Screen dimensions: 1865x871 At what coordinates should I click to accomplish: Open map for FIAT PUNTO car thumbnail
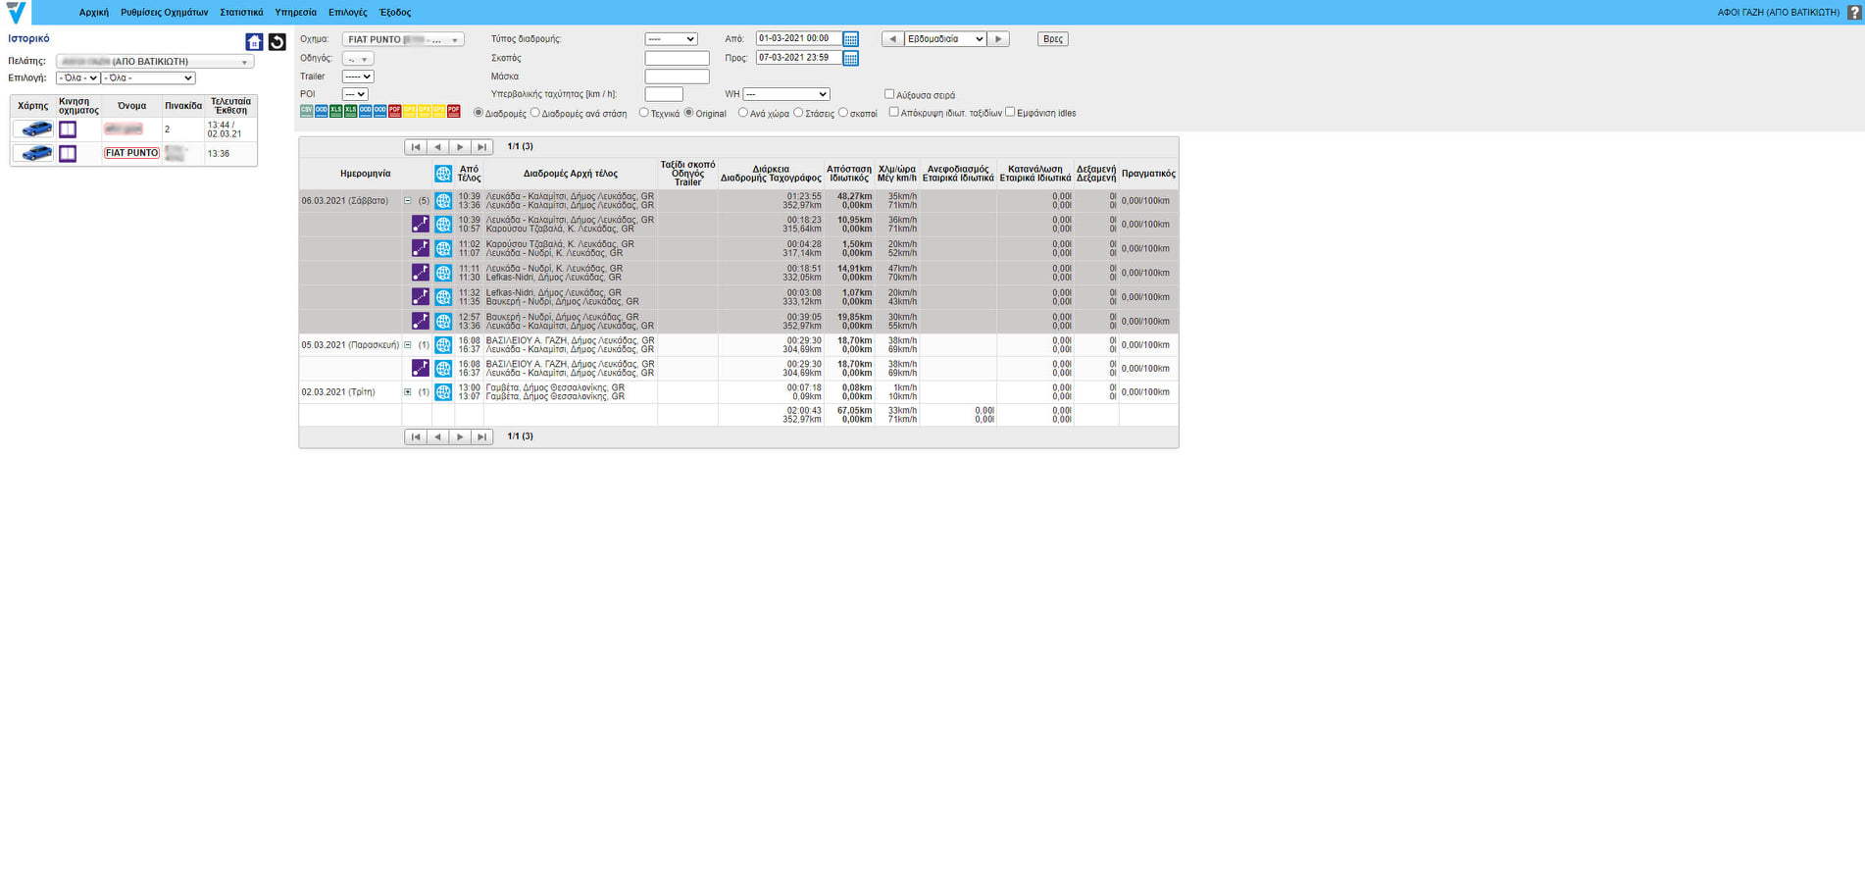(35, 154)
